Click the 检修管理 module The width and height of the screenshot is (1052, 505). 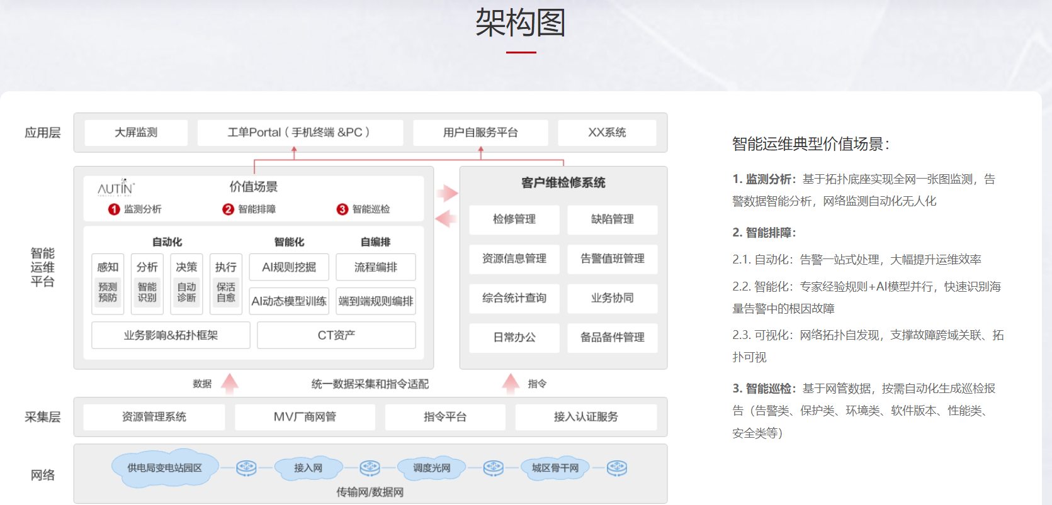pos(514,219)
